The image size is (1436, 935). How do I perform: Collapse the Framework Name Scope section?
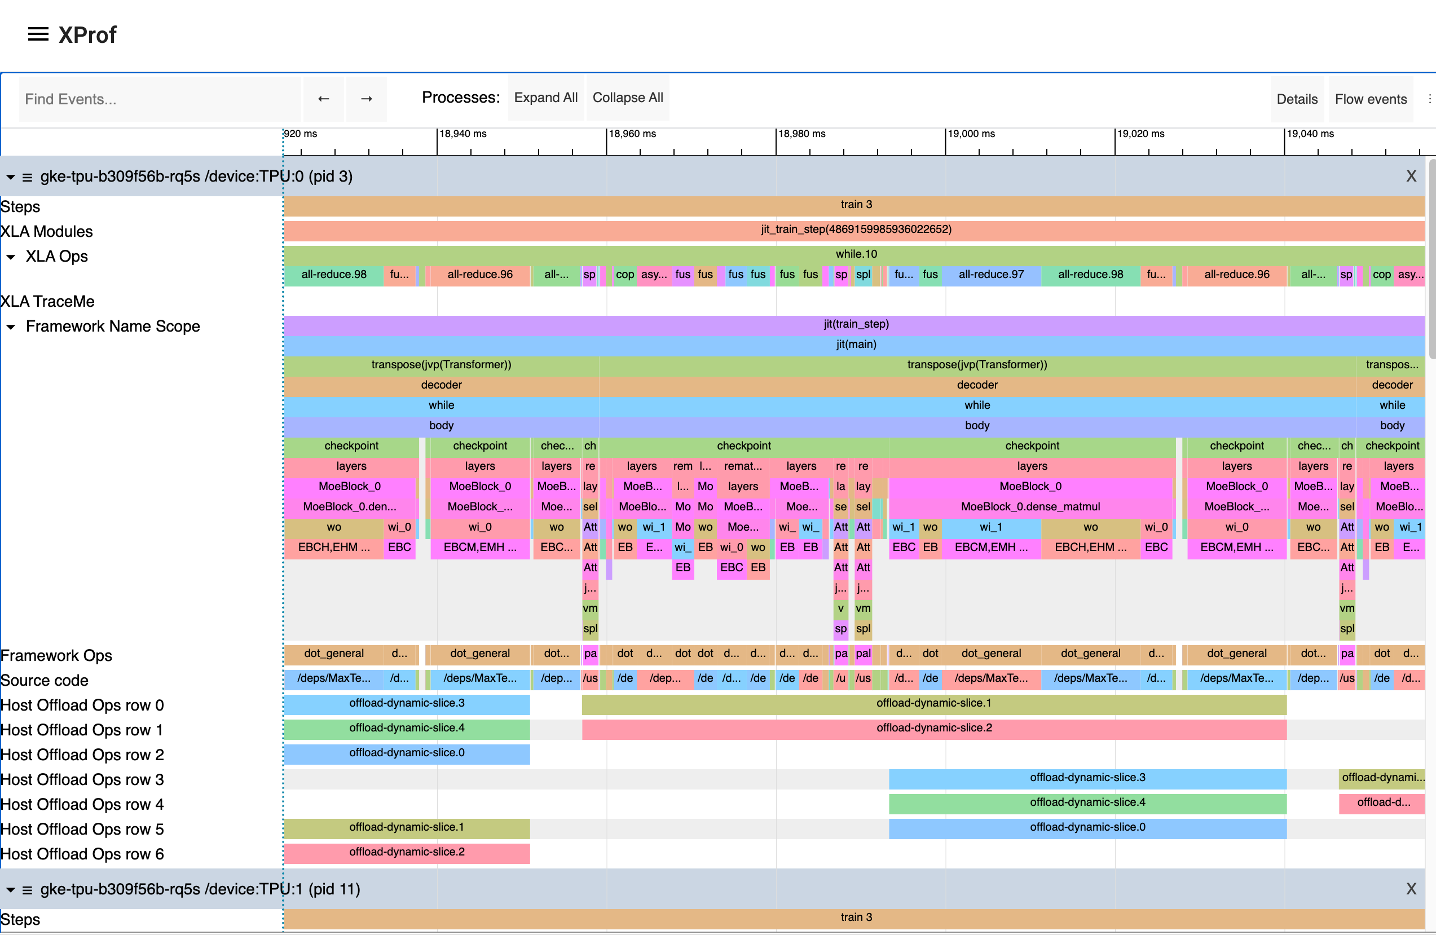(x=10, y=327)
